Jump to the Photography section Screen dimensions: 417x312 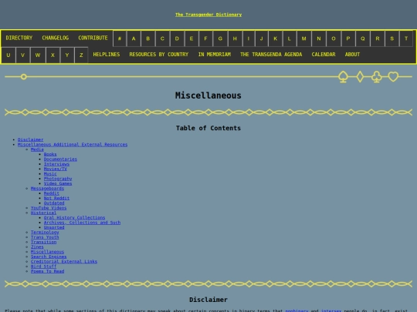tap(58, 179)
